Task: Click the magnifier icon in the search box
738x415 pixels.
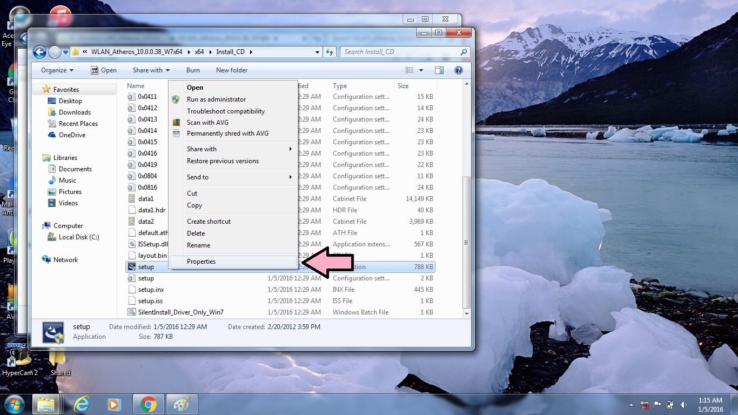Action: tap(464, 52)
